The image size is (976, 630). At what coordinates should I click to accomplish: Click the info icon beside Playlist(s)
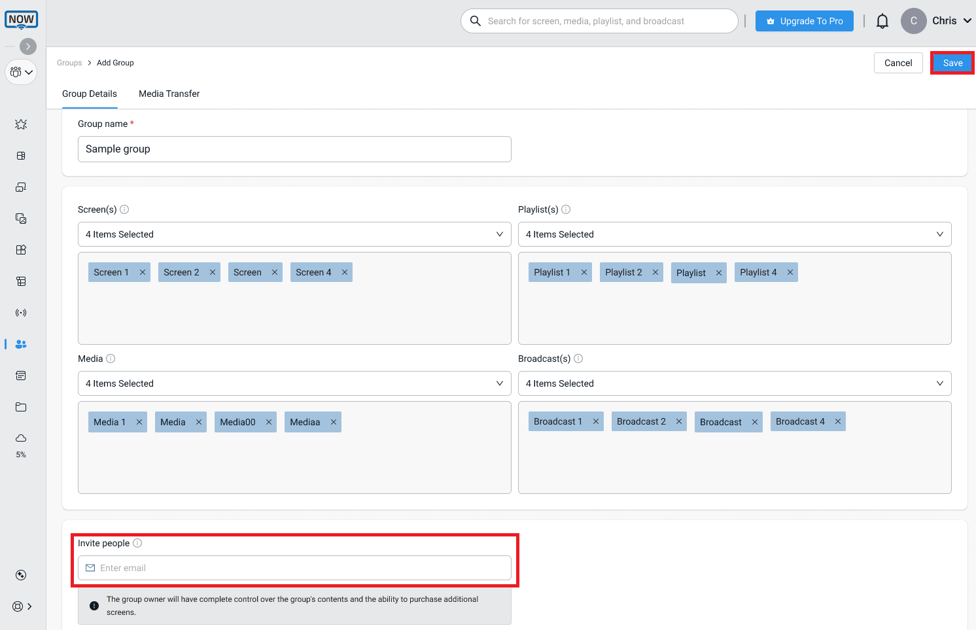pyautogui.click(x=566, y=209)
